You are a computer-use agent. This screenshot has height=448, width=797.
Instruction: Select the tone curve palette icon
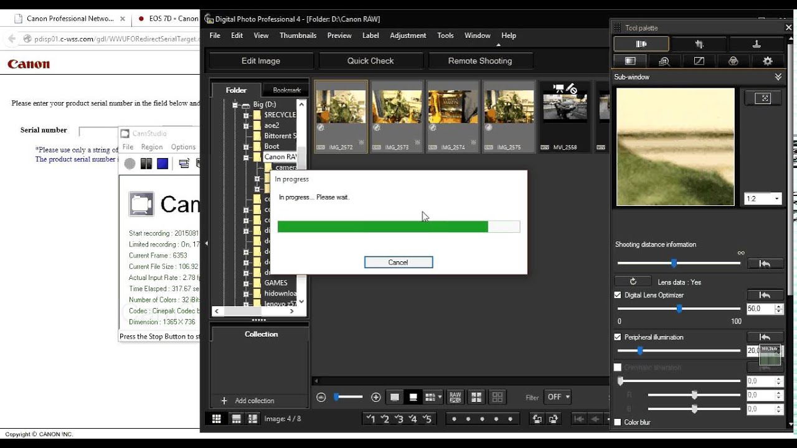[x=699, y=61]
